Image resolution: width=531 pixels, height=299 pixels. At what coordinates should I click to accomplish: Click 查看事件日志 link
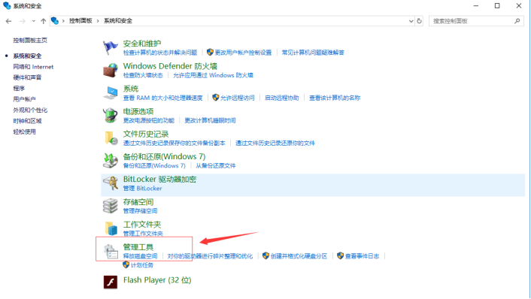tap(362, 256)
